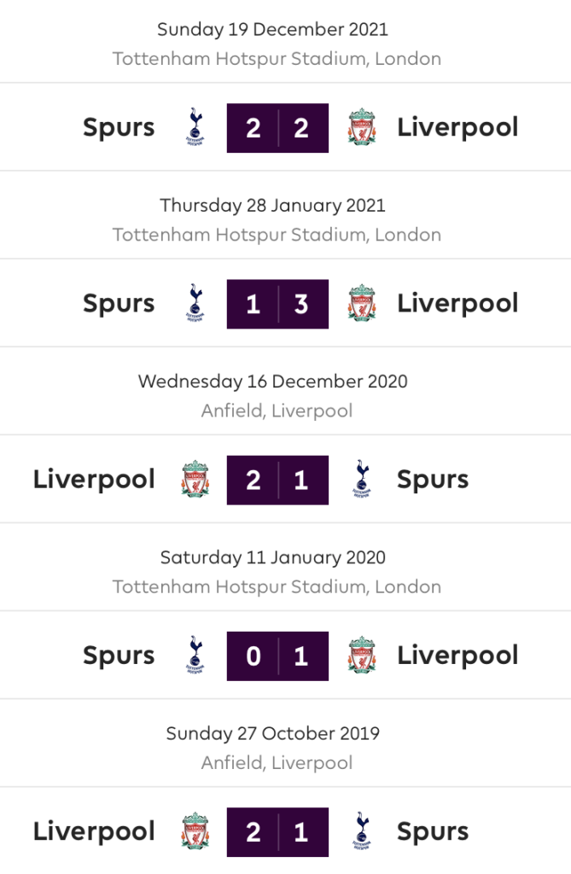Image resolution: width=571 pixels, height=874 pixels.
Task: Click the Liverpool team name in the 2-2 match
Action: coord(457,128)
